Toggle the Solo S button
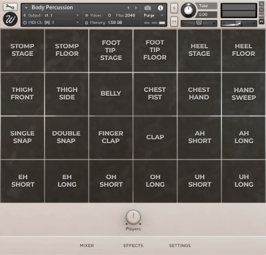266x255 pixels. (x=174, y=8)
